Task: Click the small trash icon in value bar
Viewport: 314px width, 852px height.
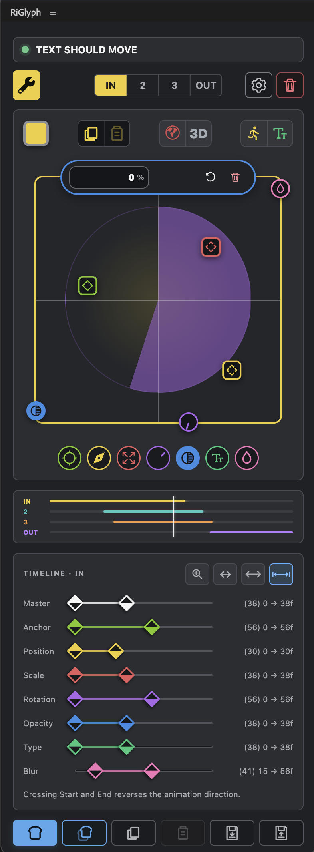Action: 235,177
